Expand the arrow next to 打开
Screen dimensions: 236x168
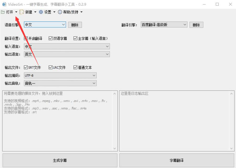point(16,12)
